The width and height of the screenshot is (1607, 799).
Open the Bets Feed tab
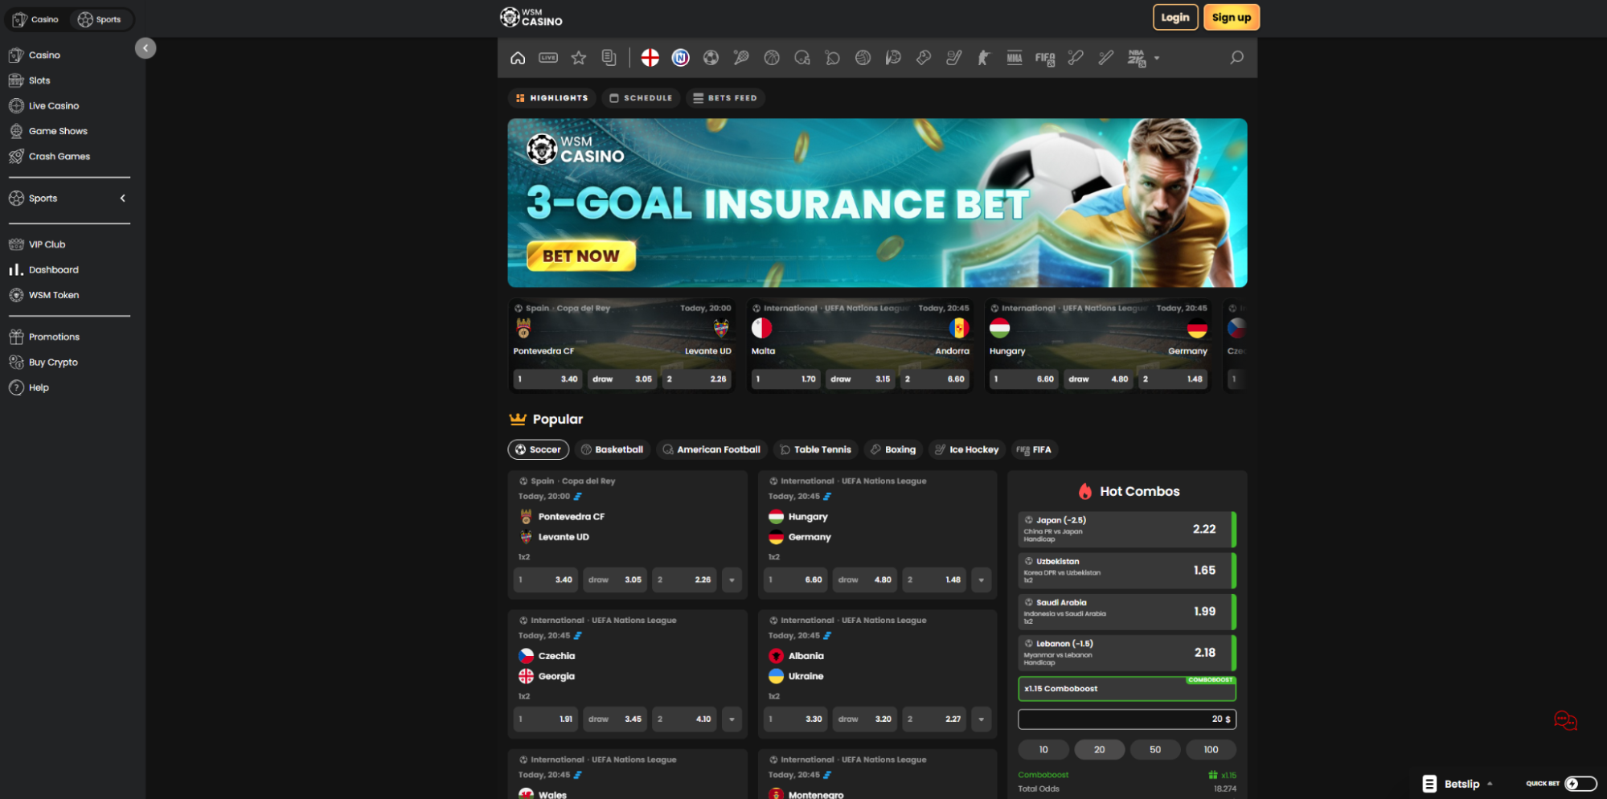[x=725, y=98]
